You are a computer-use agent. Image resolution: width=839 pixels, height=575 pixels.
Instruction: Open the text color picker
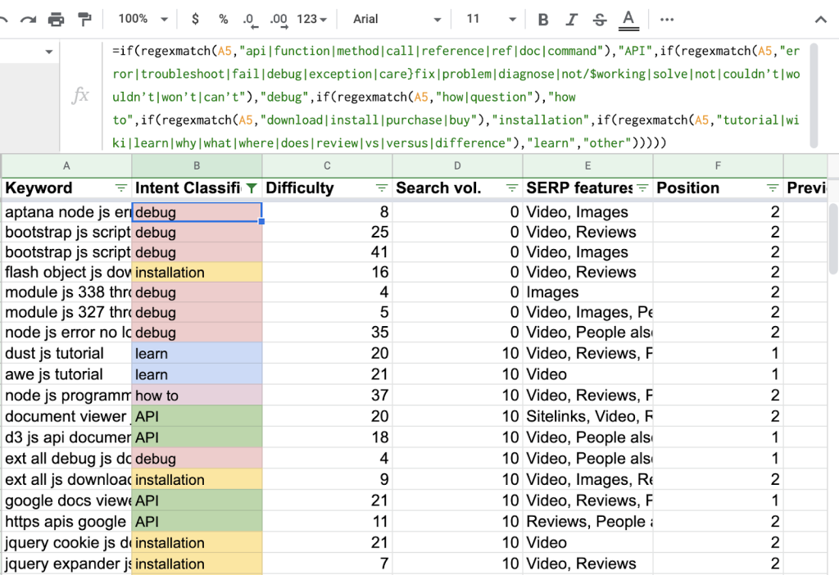click(x=628, y=20)
